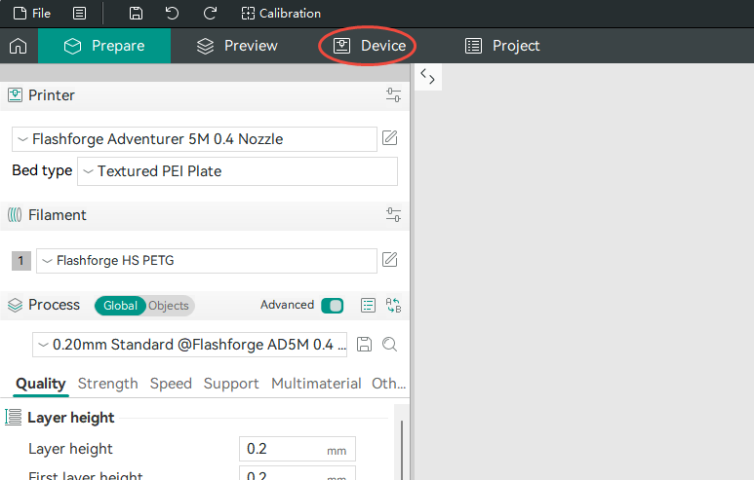Open the Calibration menu
The width and height of the screenshot is (754, 480).
pos(281,14)
